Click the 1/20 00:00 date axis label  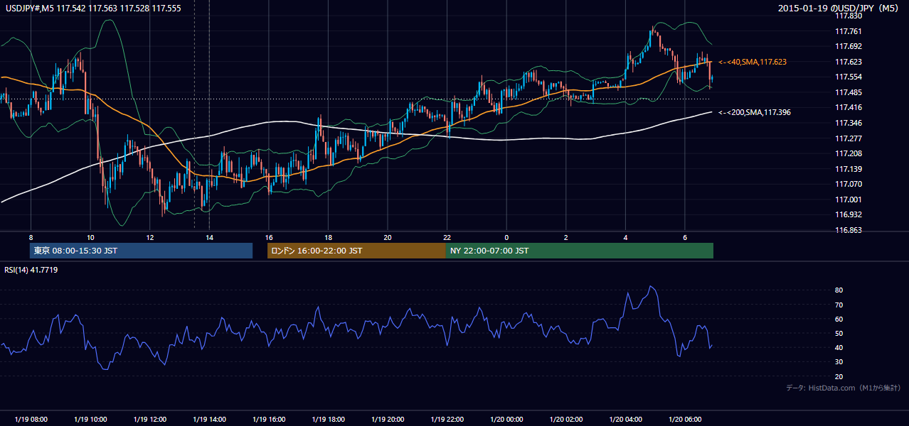click(x=506, y=420)
